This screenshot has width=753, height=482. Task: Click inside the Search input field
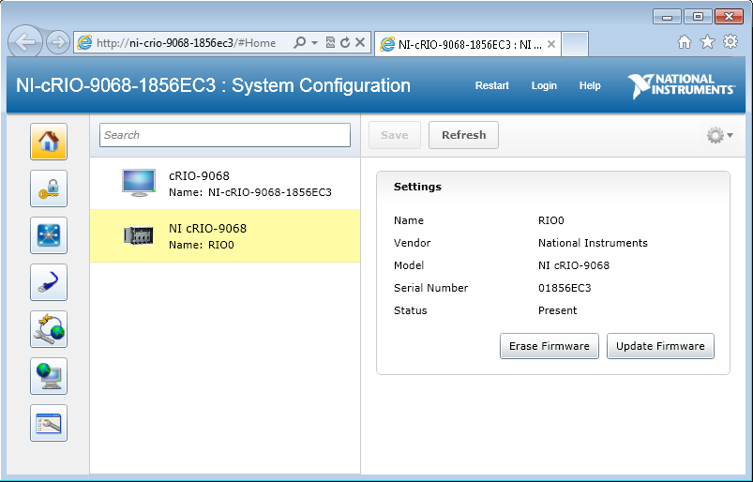[x=224, y=135]
